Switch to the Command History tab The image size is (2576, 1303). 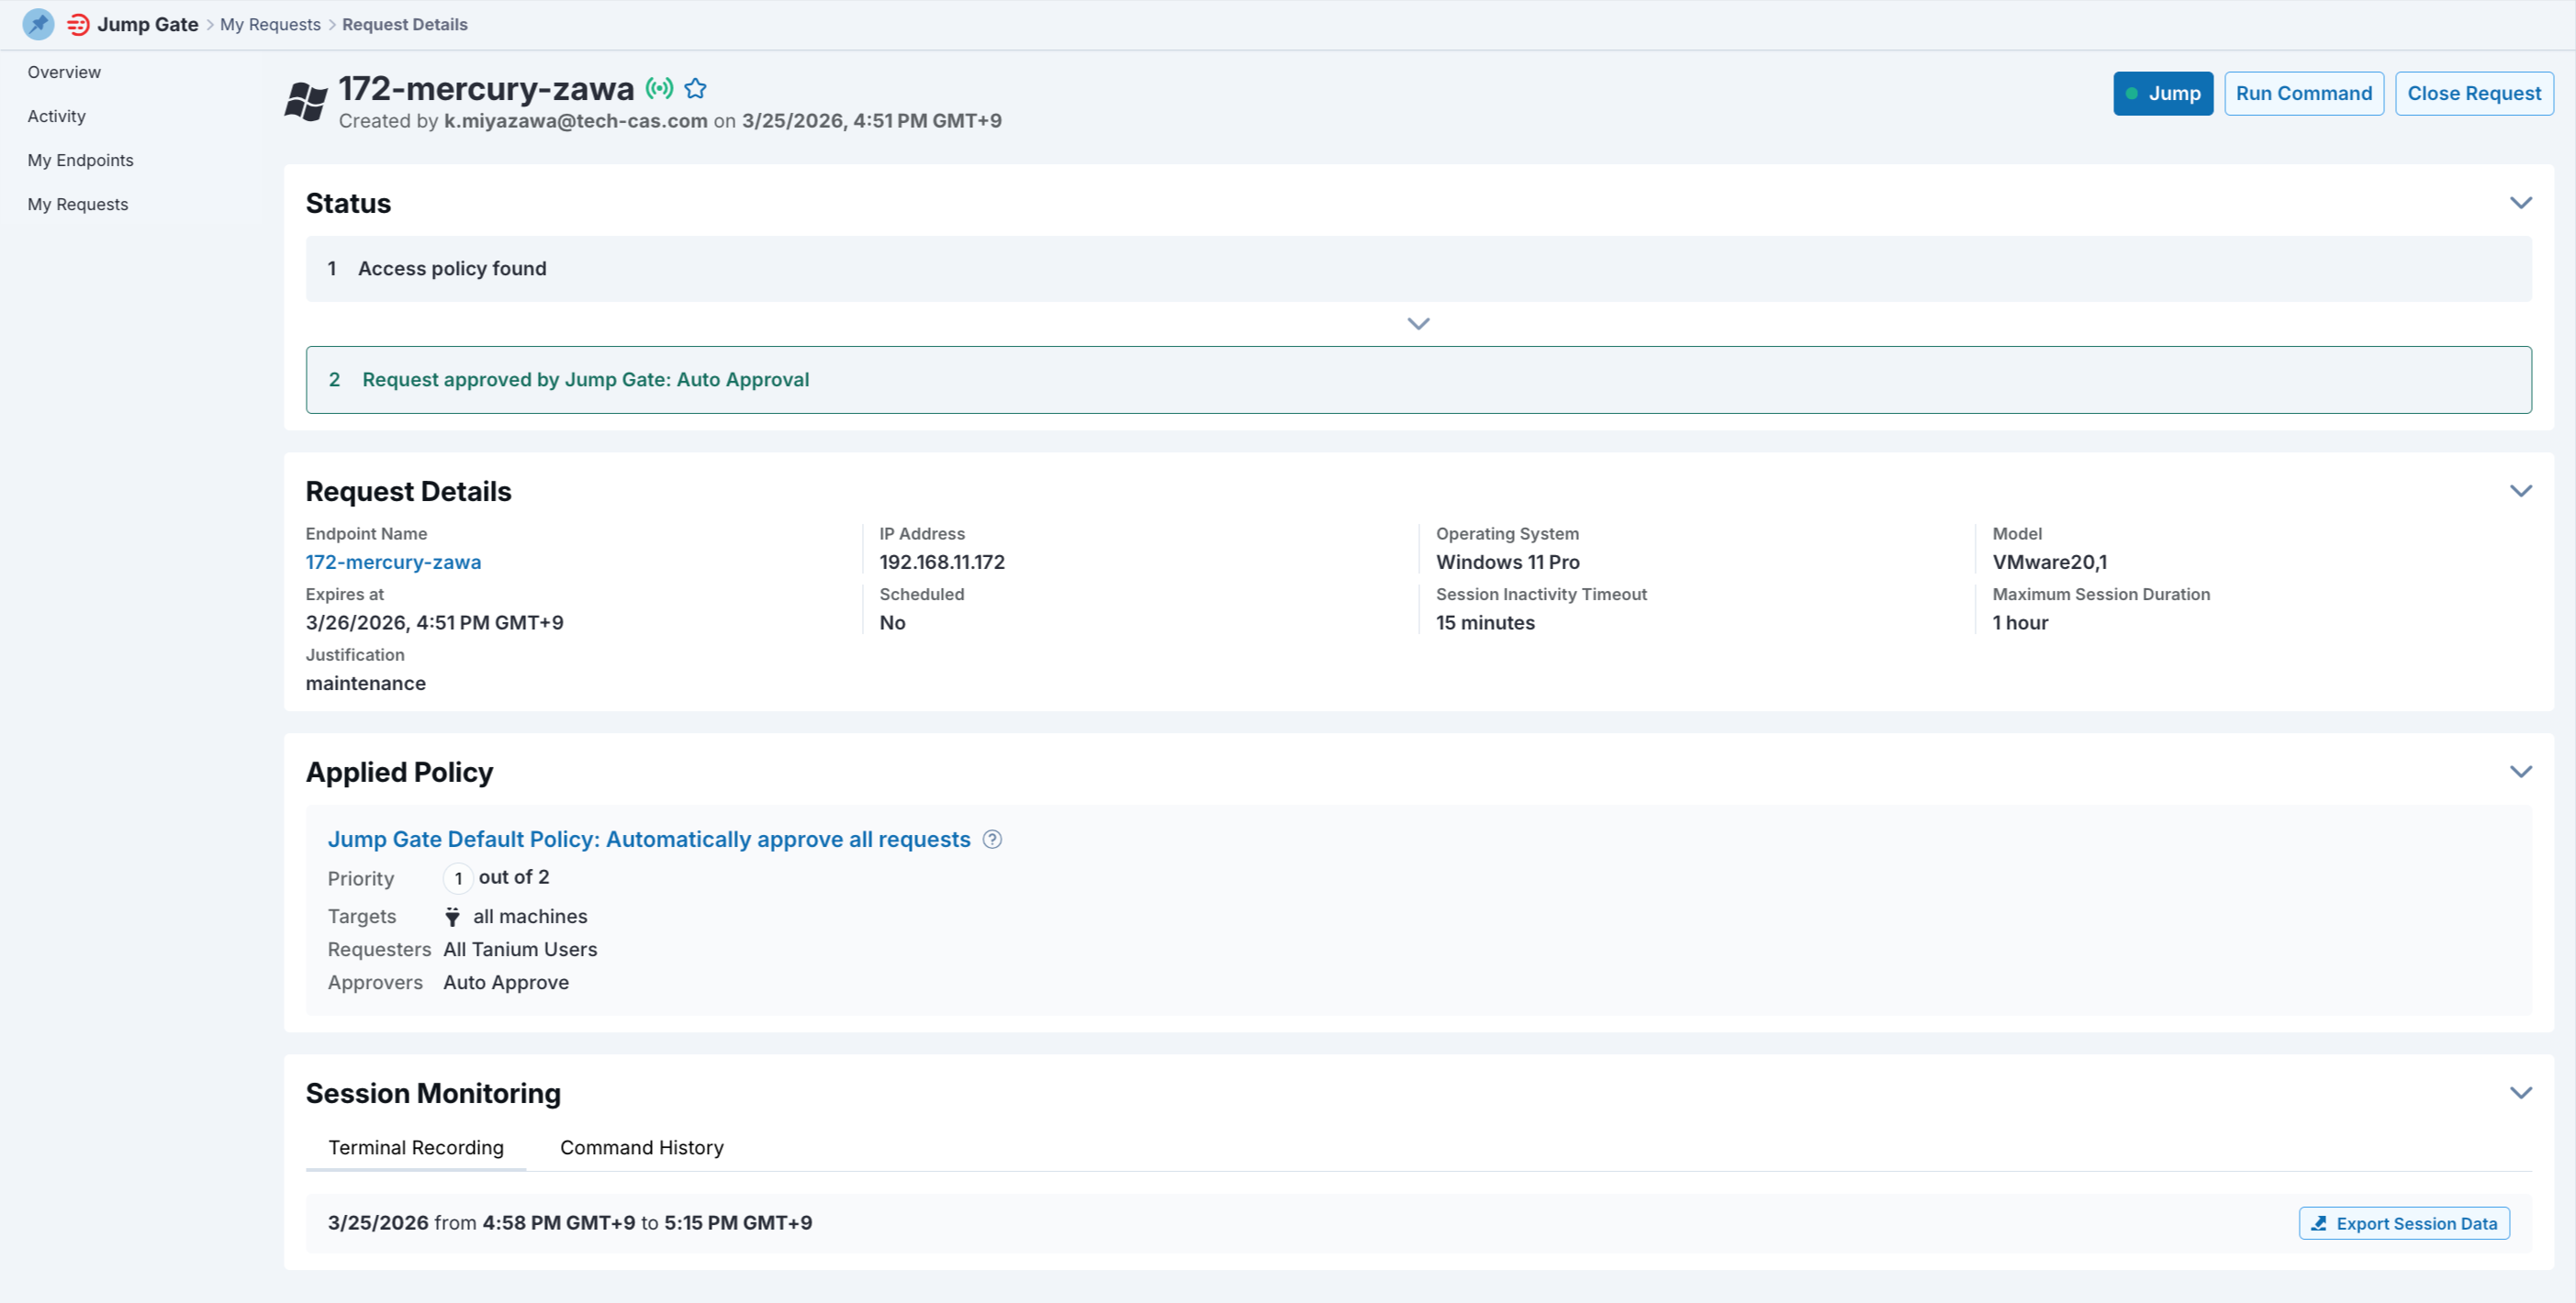(x=641, y=1147)
